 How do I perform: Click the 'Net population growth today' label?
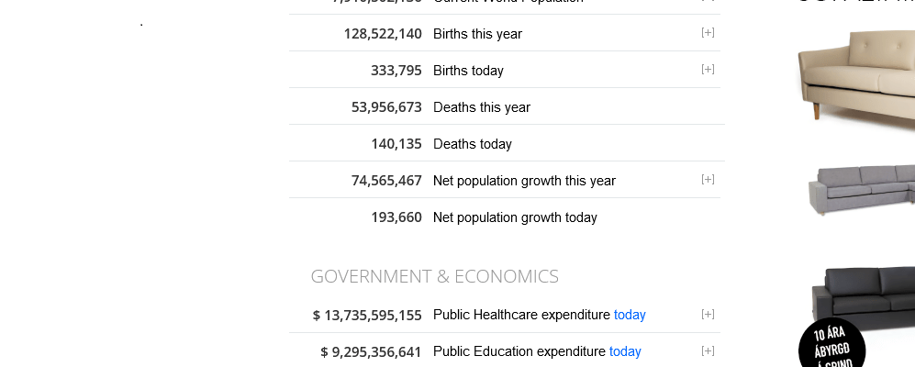tap(515, 217)
